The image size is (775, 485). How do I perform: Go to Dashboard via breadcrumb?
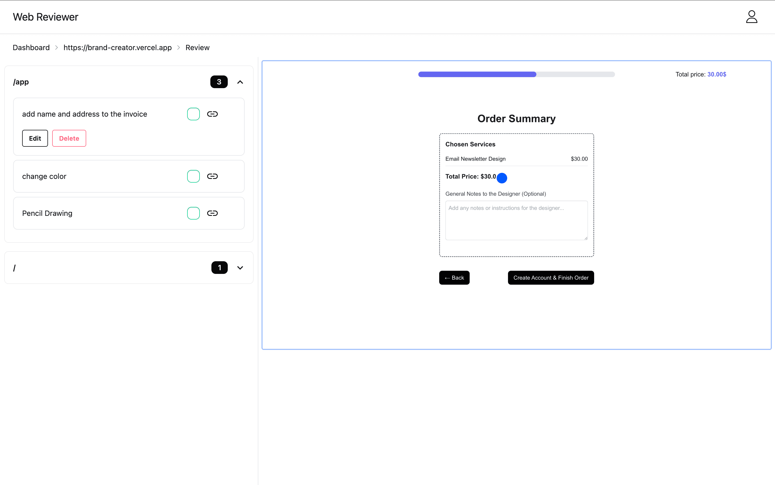31,47
